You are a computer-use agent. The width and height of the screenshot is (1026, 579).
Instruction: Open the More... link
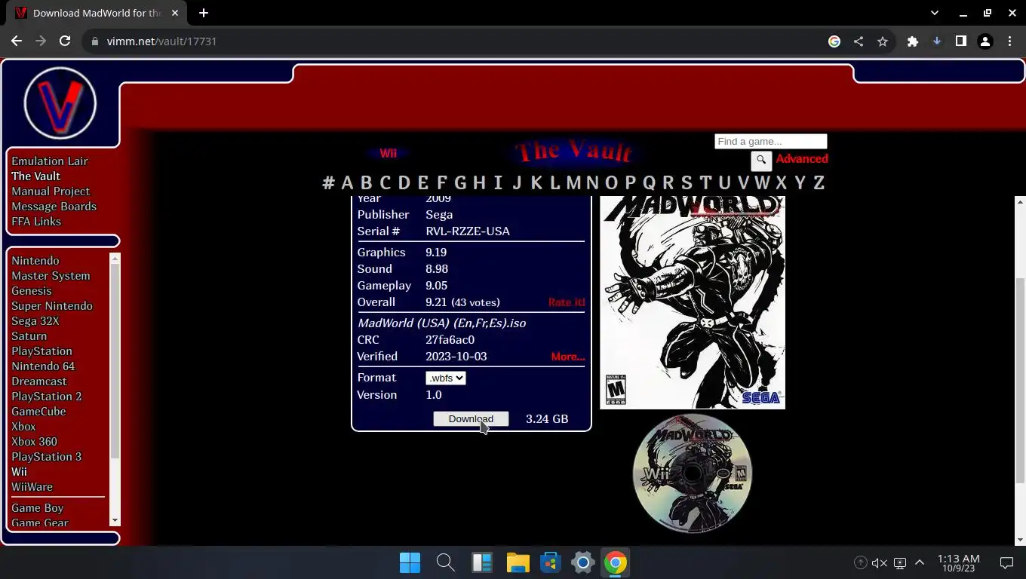568,357
